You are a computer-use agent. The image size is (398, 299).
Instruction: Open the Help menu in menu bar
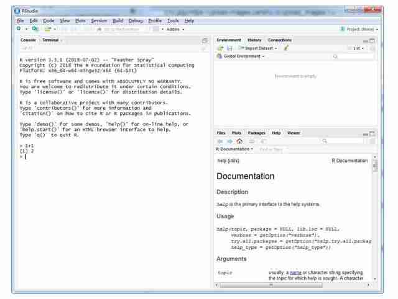(189, 20)
